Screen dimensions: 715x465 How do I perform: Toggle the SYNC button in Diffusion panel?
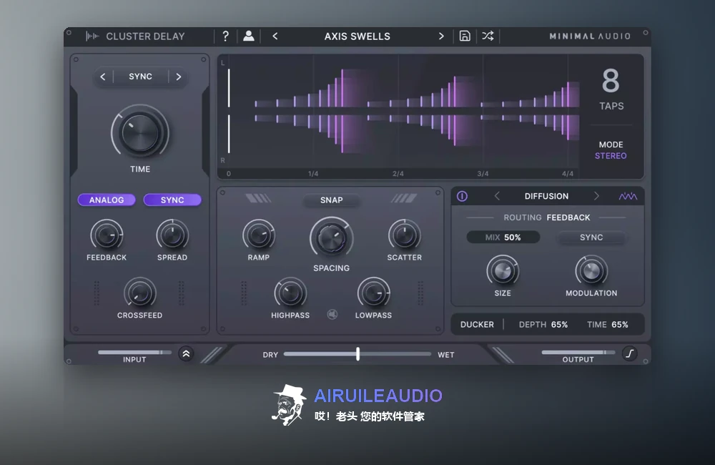[591, 238]
